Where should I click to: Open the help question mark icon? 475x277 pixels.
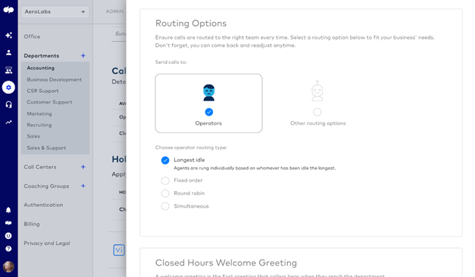8,249
